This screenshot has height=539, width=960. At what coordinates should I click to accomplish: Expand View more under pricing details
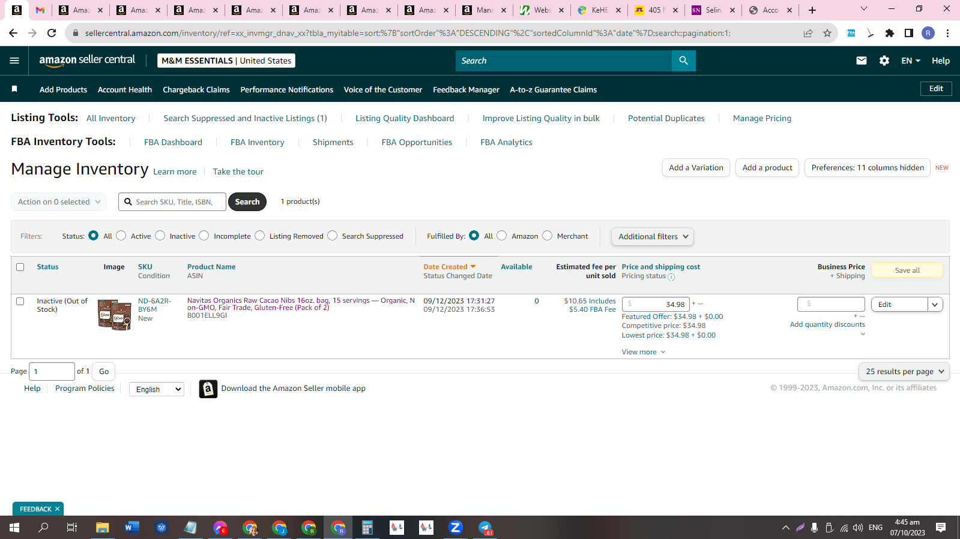(644, 352)
